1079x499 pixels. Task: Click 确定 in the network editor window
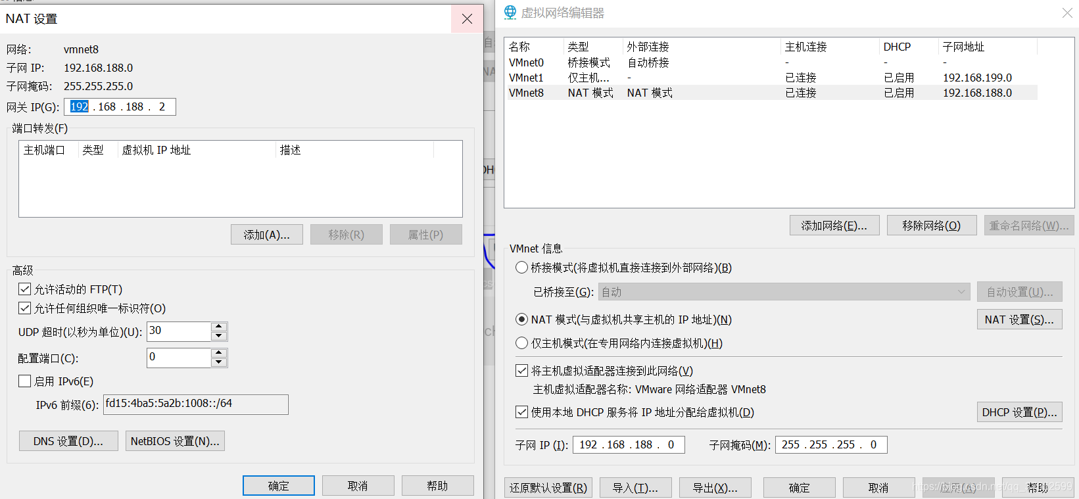799,488
